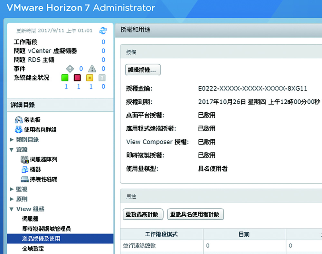This screenshot has height=254, width=322.
Task: Select the highlighted 產品授權及使用 item
Action: point(60,239)
